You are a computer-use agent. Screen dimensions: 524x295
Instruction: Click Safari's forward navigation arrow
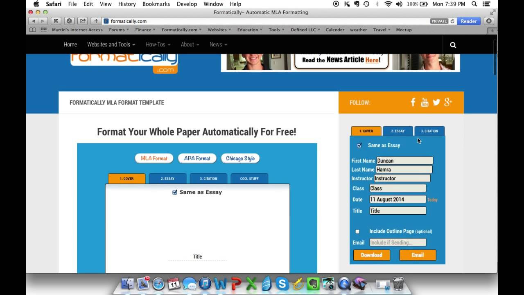click(x=43, y=21)
